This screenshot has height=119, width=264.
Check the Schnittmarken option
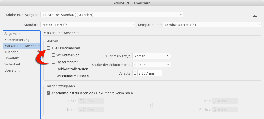[53, 55]
